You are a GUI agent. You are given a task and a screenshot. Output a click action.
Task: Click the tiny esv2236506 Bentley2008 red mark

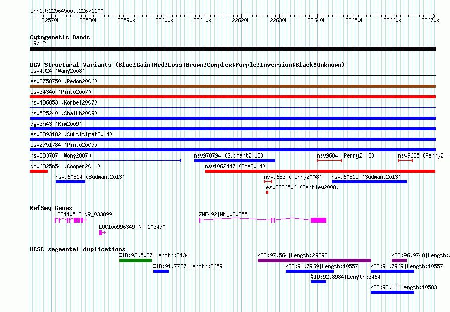click(267, 192)
